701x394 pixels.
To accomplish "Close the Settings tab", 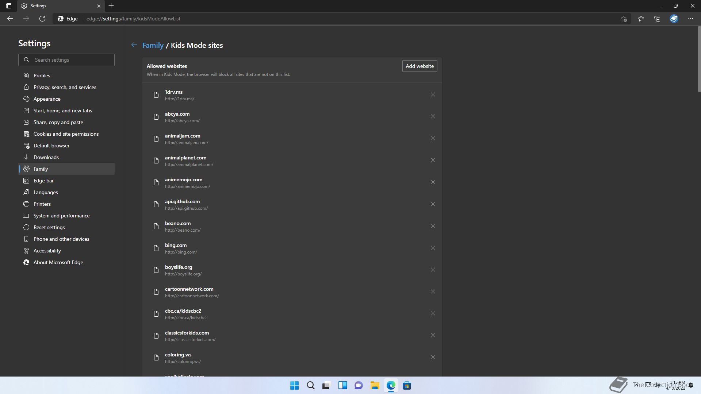I will click(x=99, y=6).
